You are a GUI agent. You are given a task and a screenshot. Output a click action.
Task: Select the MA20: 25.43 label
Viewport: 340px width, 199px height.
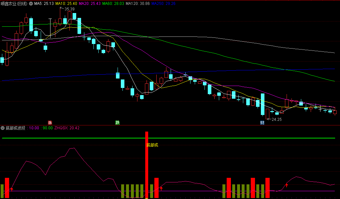coord(90,4)
